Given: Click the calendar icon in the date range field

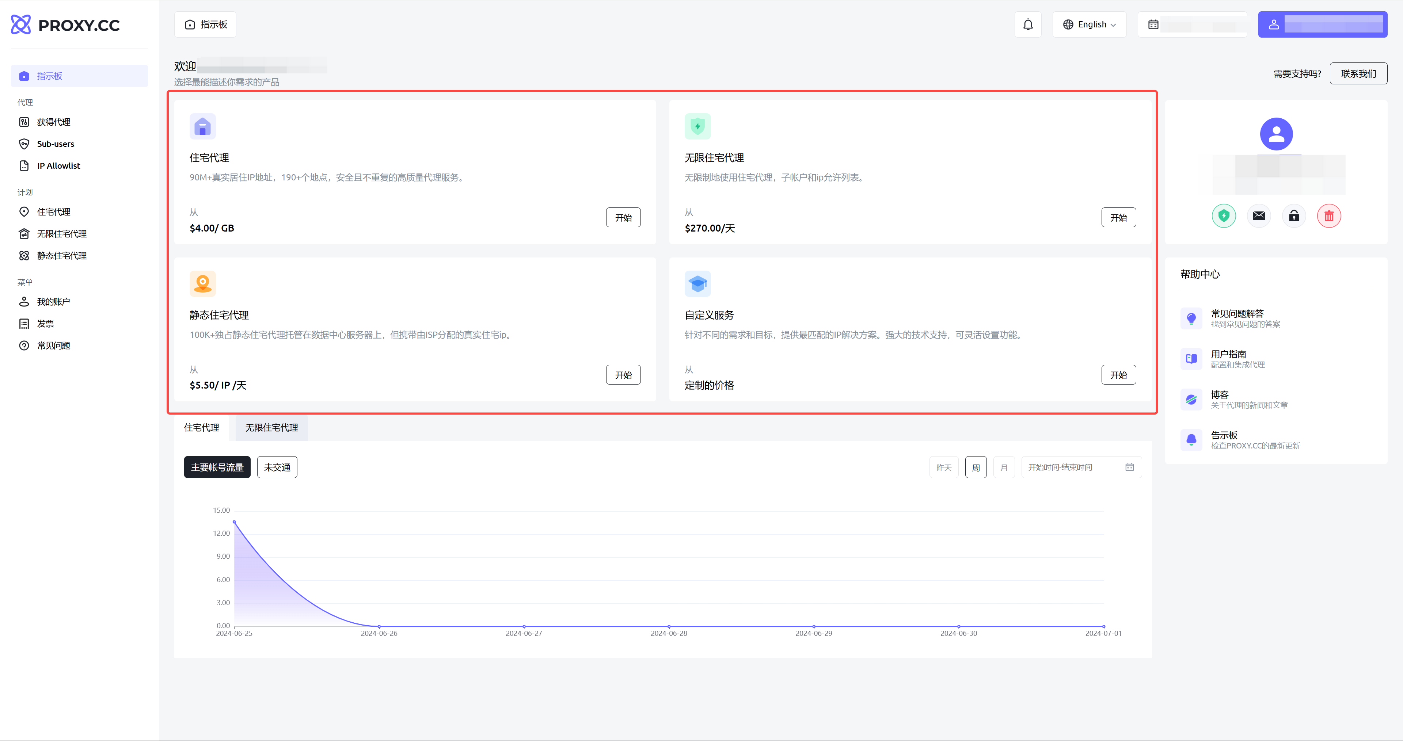Looking at the screenshot, I should point(1130,467).
